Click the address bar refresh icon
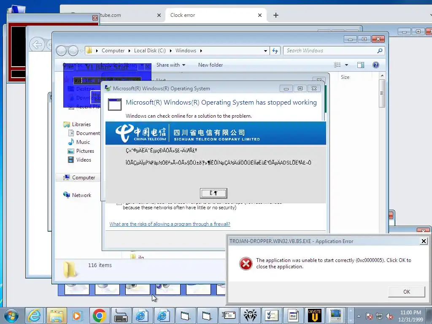This screenshot has height=324, width=432. click(275, 51)
